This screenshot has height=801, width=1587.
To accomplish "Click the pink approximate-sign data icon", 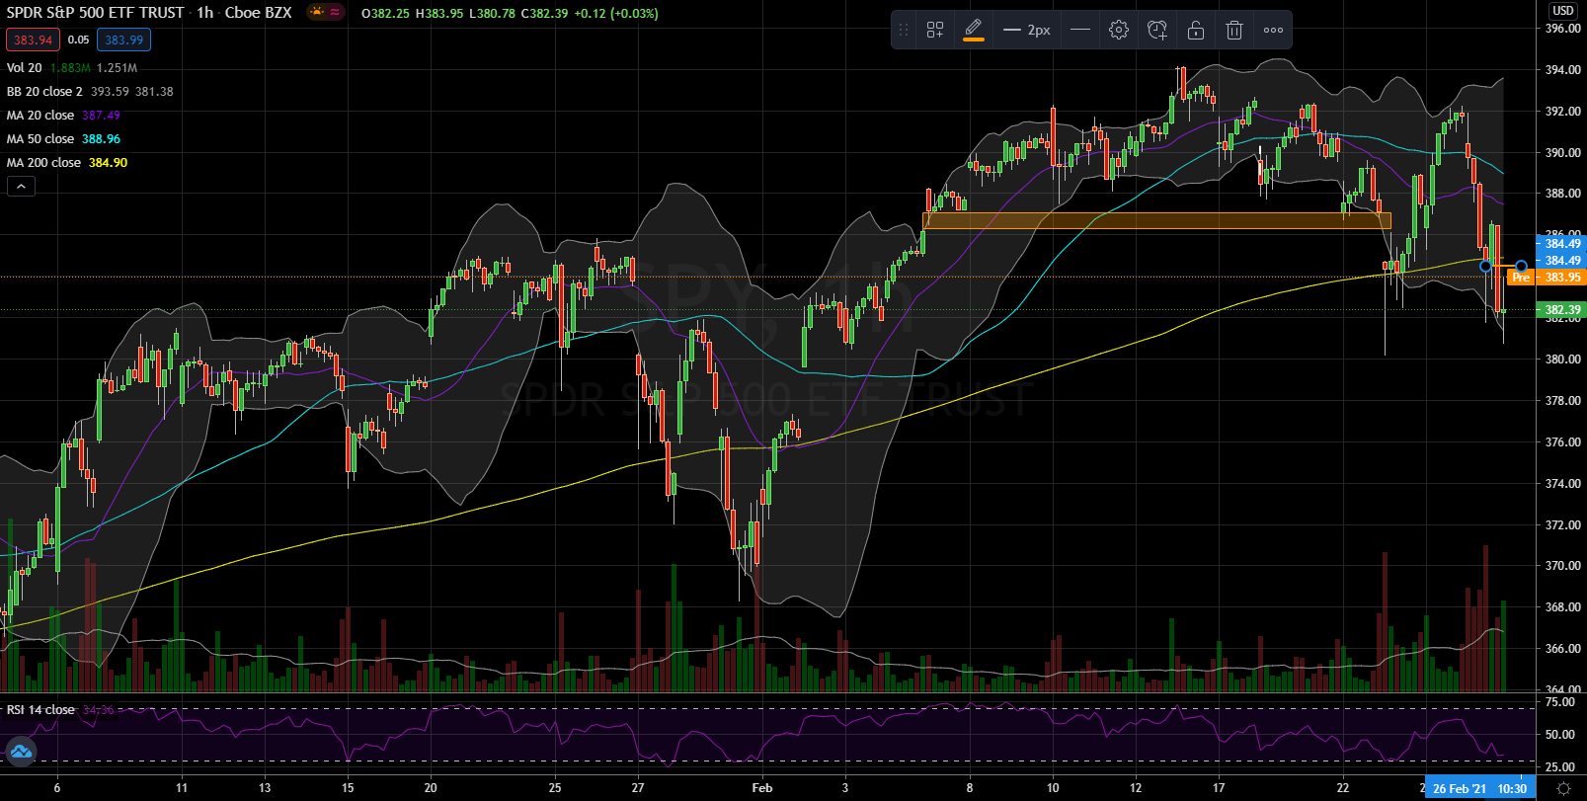I will coord(336,13).
